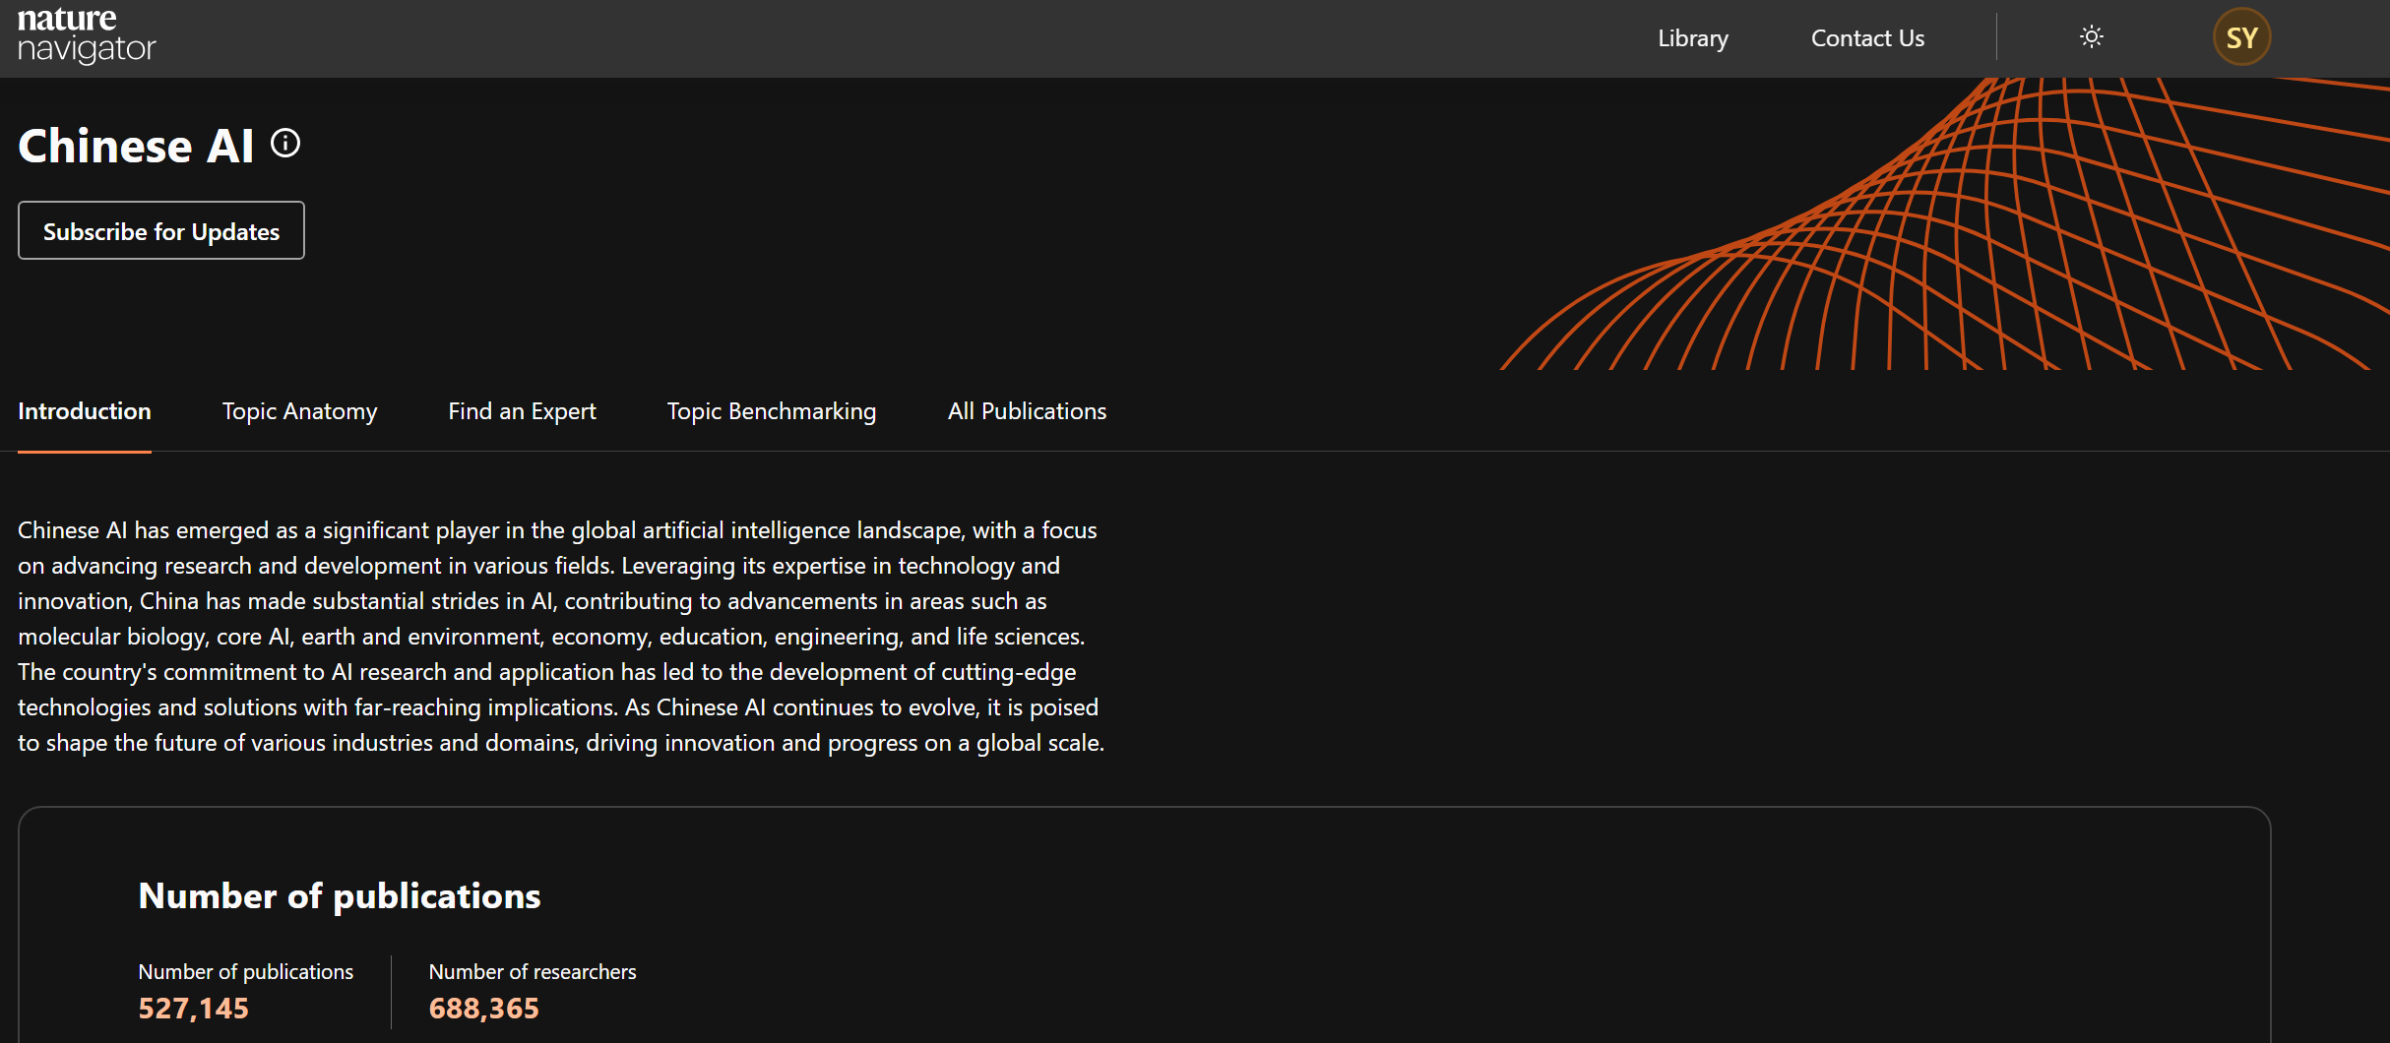Viewport: 2390px width, 1043px height.
Task: Select the Introduction tab
Action: click(x=85, y=411)
